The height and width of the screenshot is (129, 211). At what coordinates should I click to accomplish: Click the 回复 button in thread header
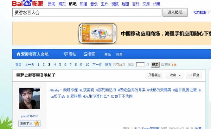click(194, 75)
